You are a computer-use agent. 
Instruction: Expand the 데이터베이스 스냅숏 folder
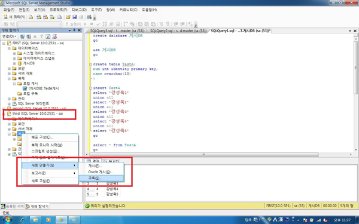point(14,59)
